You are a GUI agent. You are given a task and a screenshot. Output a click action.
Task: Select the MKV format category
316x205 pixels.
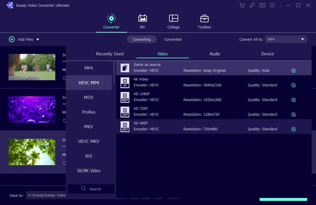click(x=89, y=127)
